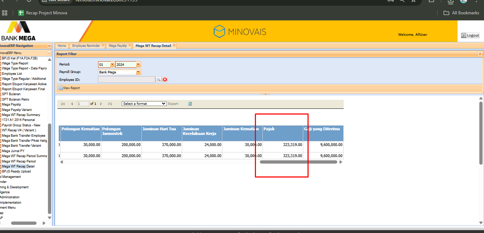Close the Mega WT Recap Detail tab
This screenshot has height=233, width=484.
coord(174,45)
